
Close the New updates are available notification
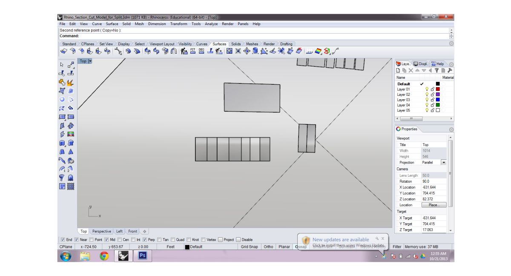tap(383, 239)
